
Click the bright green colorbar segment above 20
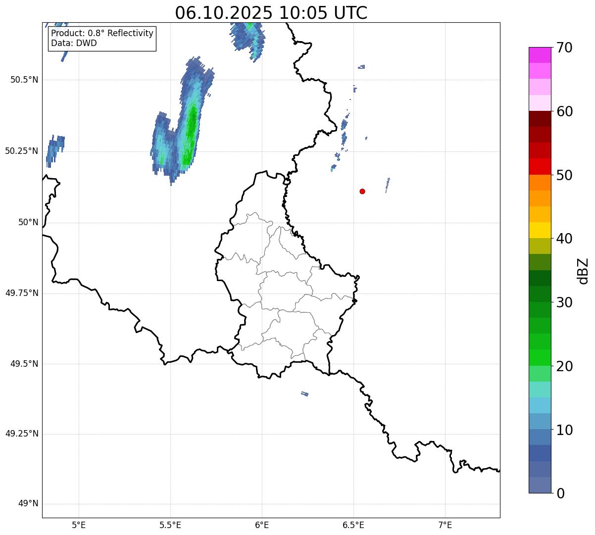(540, 358)
